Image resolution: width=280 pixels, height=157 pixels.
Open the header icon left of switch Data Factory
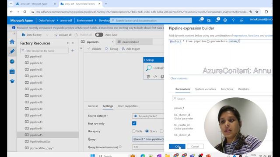point(201,20)
